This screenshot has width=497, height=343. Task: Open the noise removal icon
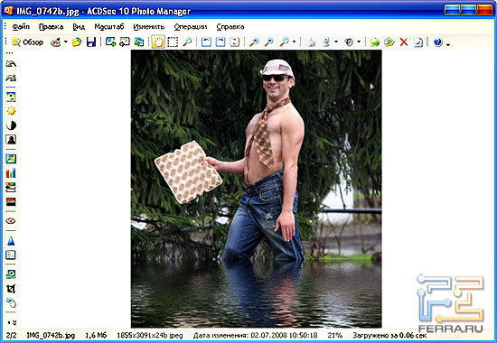11,255
